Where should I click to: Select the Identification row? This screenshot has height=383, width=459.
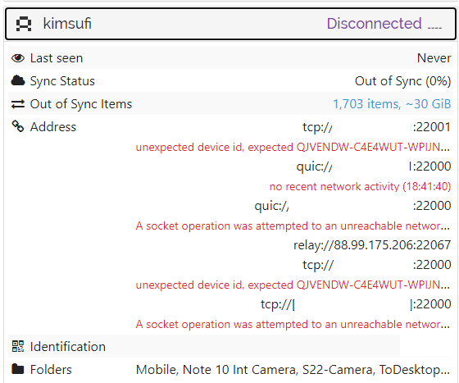[x=204, y=346]
